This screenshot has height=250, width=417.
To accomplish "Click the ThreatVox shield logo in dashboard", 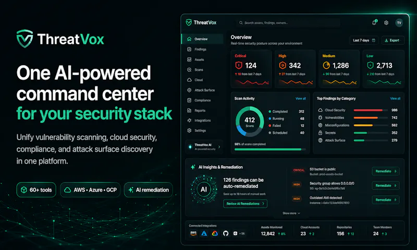I will pyautogui.click(x=189, y=22).
